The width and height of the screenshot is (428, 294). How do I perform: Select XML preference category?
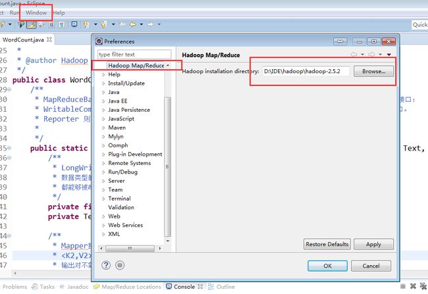tap(114, 234)
